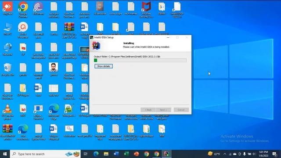The width and height of the screenshot is (281, 158).
Task: Click the greyed-out Next button
Action: point(163,110)
